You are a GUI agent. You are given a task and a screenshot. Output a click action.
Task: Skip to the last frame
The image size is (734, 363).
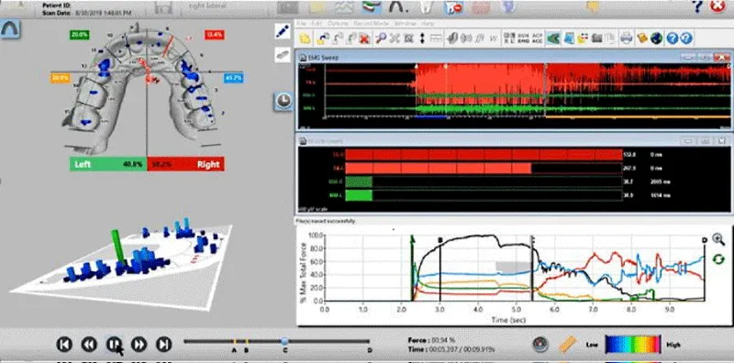click(x=163, y=345)
